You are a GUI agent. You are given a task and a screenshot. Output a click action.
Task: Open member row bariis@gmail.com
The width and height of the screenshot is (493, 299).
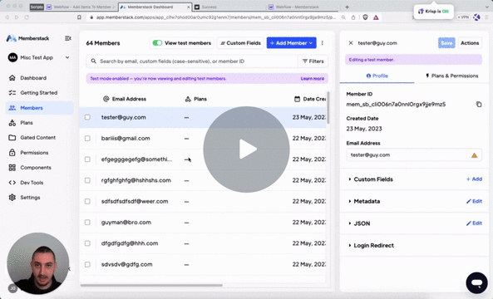click(203, 138)
